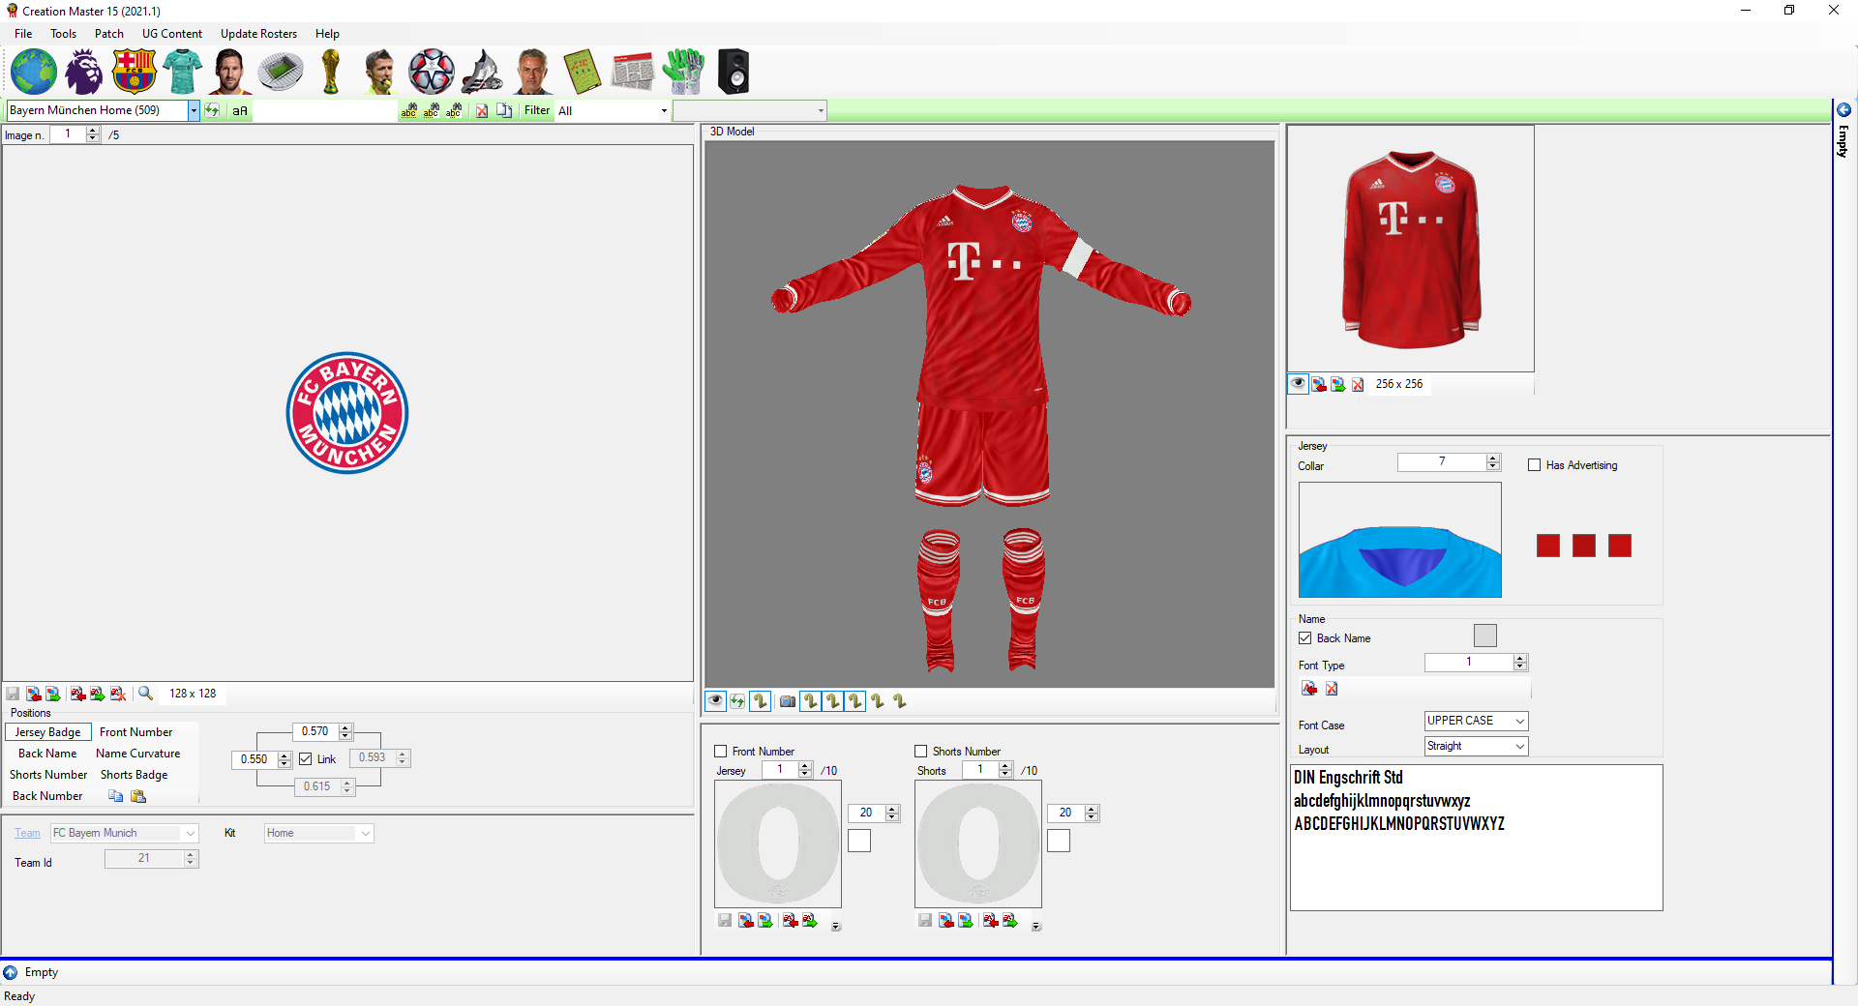Screen dimensions: 1858x1006
Task: Open the Ball editor icon
Action: (431, 72)
